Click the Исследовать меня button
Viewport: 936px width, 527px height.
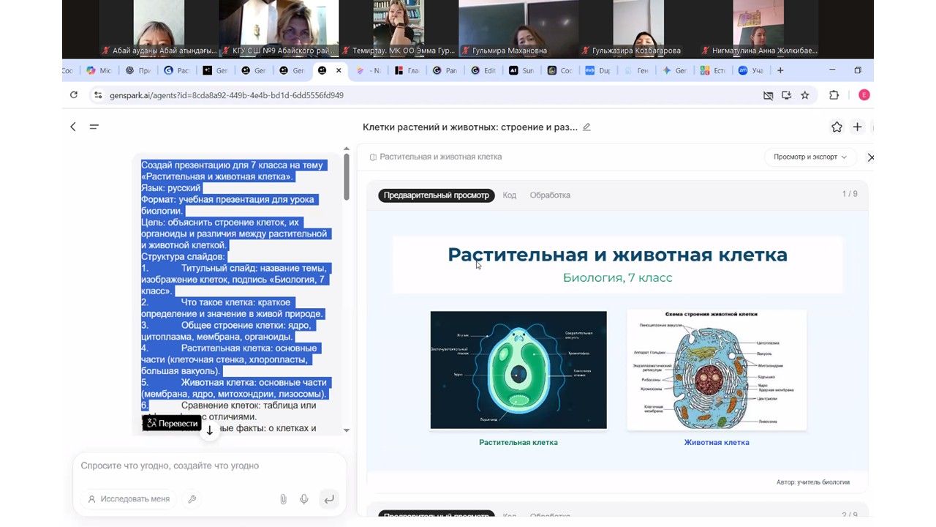tap(129, 499)
